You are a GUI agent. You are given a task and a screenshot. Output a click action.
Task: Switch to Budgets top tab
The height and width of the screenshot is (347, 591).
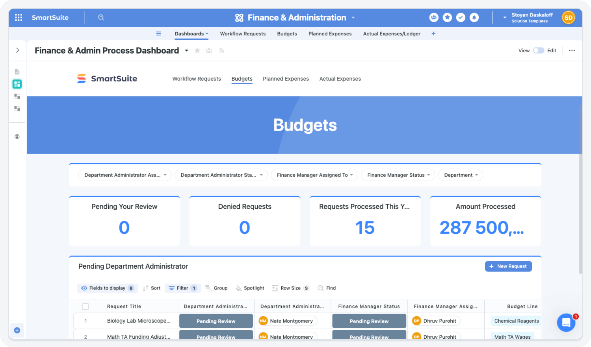pos(287,33)
